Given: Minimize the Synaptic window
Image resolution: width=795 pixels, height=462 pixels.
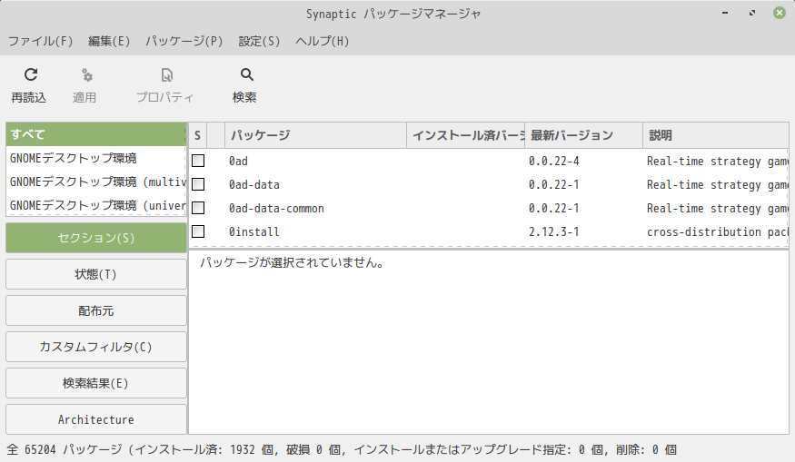Looking at the screenshot, I should tap(725, 13).
